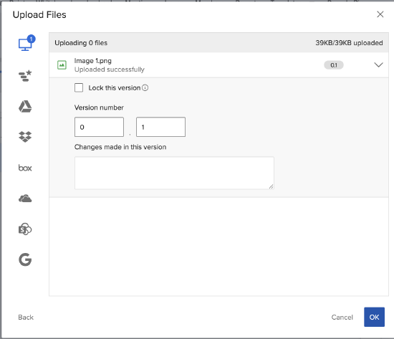The width and height of the screenshot is (394, 339).
Task: Choose Google Drive as upload source
Action: click(25, 106)
